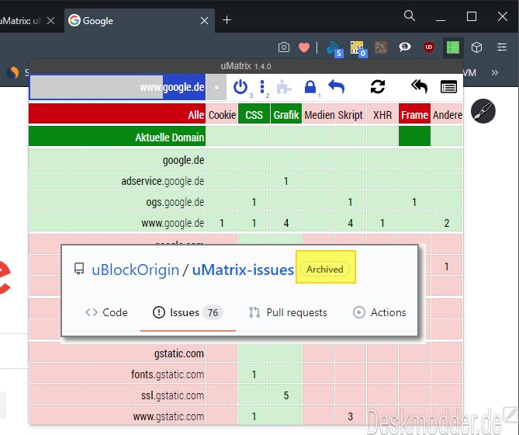Image resolution: width=519 pixels, height=435 pixels.
Task: Toggle Andere cell for www.google.de
Action: click(x=447, y=222)
